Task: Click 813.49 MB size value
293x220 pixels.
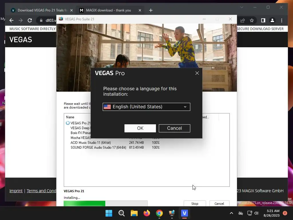Action: coord(136,148)
